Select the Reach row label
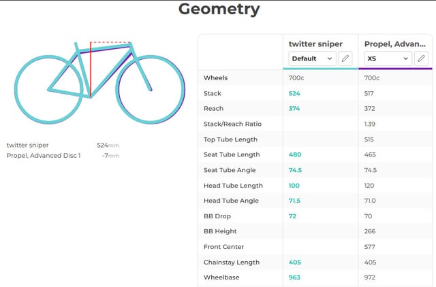This screenshot has width=436, height=287. [x=213, y=109]
